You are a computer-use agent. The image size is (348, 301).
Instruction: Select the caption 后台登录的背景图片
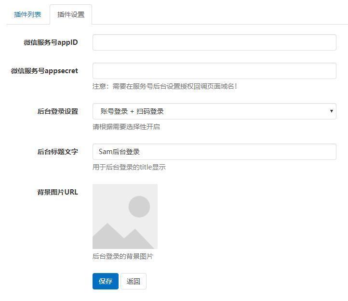pyautogui.click(x=123, y=256)
